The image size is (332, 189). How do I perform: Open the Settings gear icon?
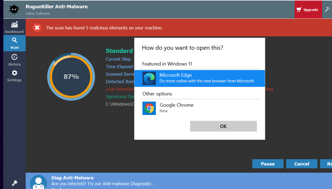(14, 73)
